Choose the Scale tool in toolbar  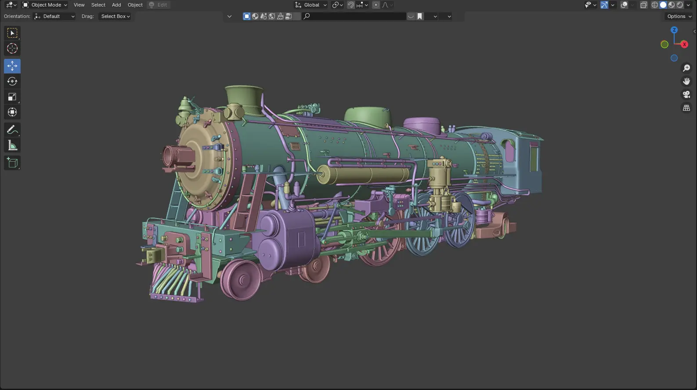coord(12,97)
